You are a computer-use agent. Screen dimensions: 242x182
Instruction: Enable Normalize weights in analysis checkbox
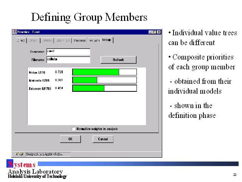pos(73,129)
